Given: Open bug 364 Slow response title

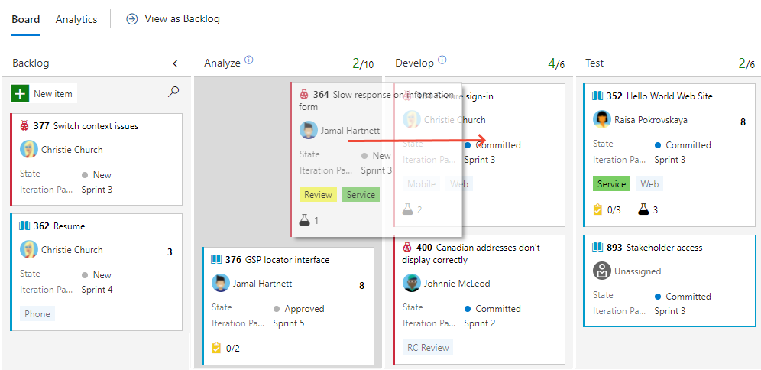Looking at the screenshot, I should (x=377, y=100).
